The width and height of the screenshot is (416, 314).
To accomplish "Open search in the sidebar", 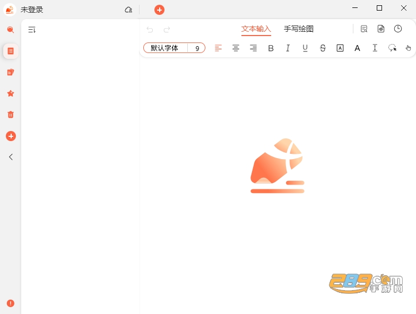I will [x=11, y=30].
